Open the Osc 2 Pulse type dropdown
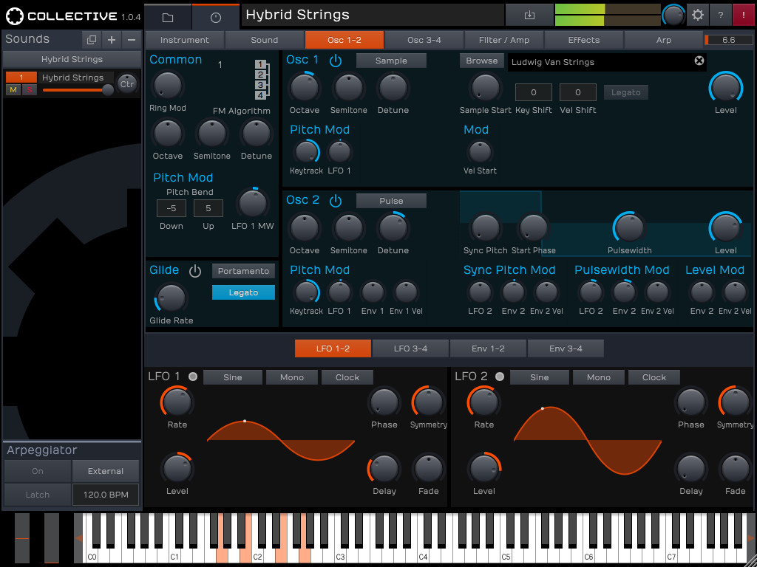Image resolution: width=757 pixels, height=567 pixels. coord(391,201)
